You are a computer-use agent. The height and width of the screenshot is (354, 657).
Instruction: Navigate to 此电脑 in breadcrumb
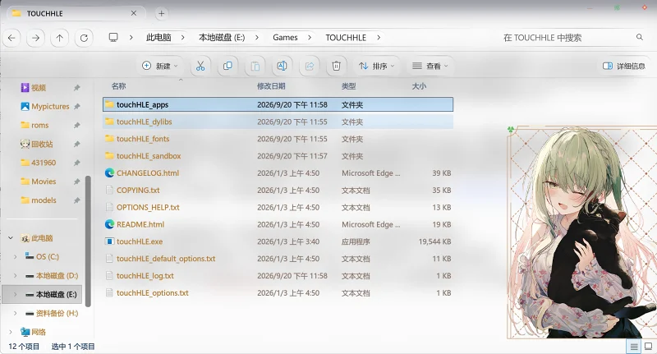pos(159,37)
